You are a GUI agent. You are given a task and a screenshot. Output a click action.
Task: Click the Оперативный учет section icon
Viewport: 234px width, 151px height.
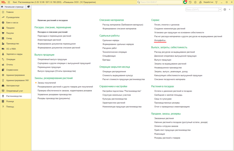(x=3, y=91)
